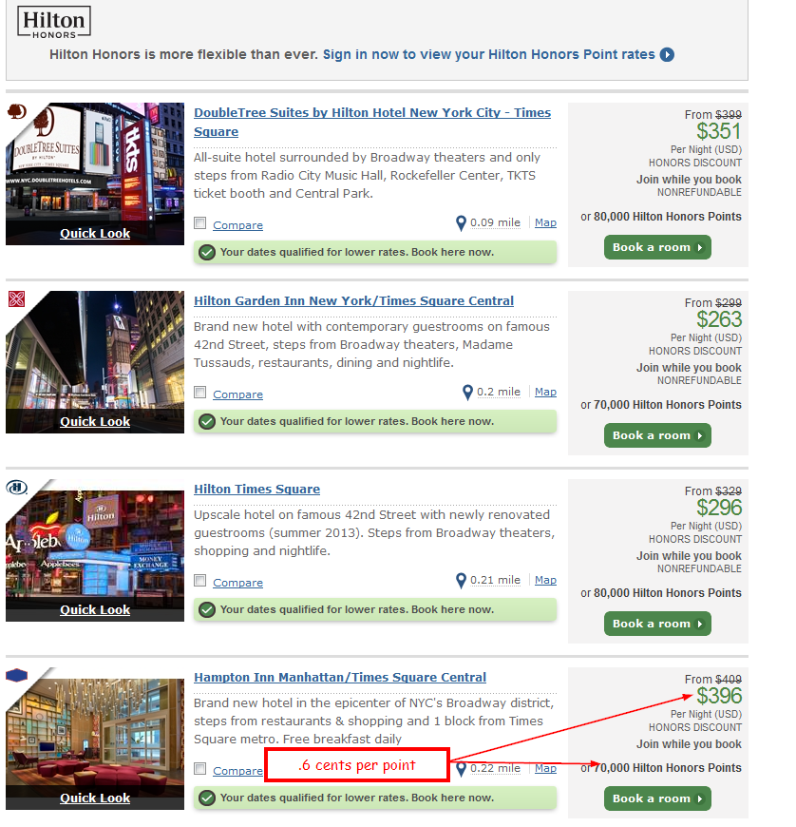The width and height of the screenshot is (796, 827).
Task: Book a room at DoubleTree Suites
Action: coord(657,247)
